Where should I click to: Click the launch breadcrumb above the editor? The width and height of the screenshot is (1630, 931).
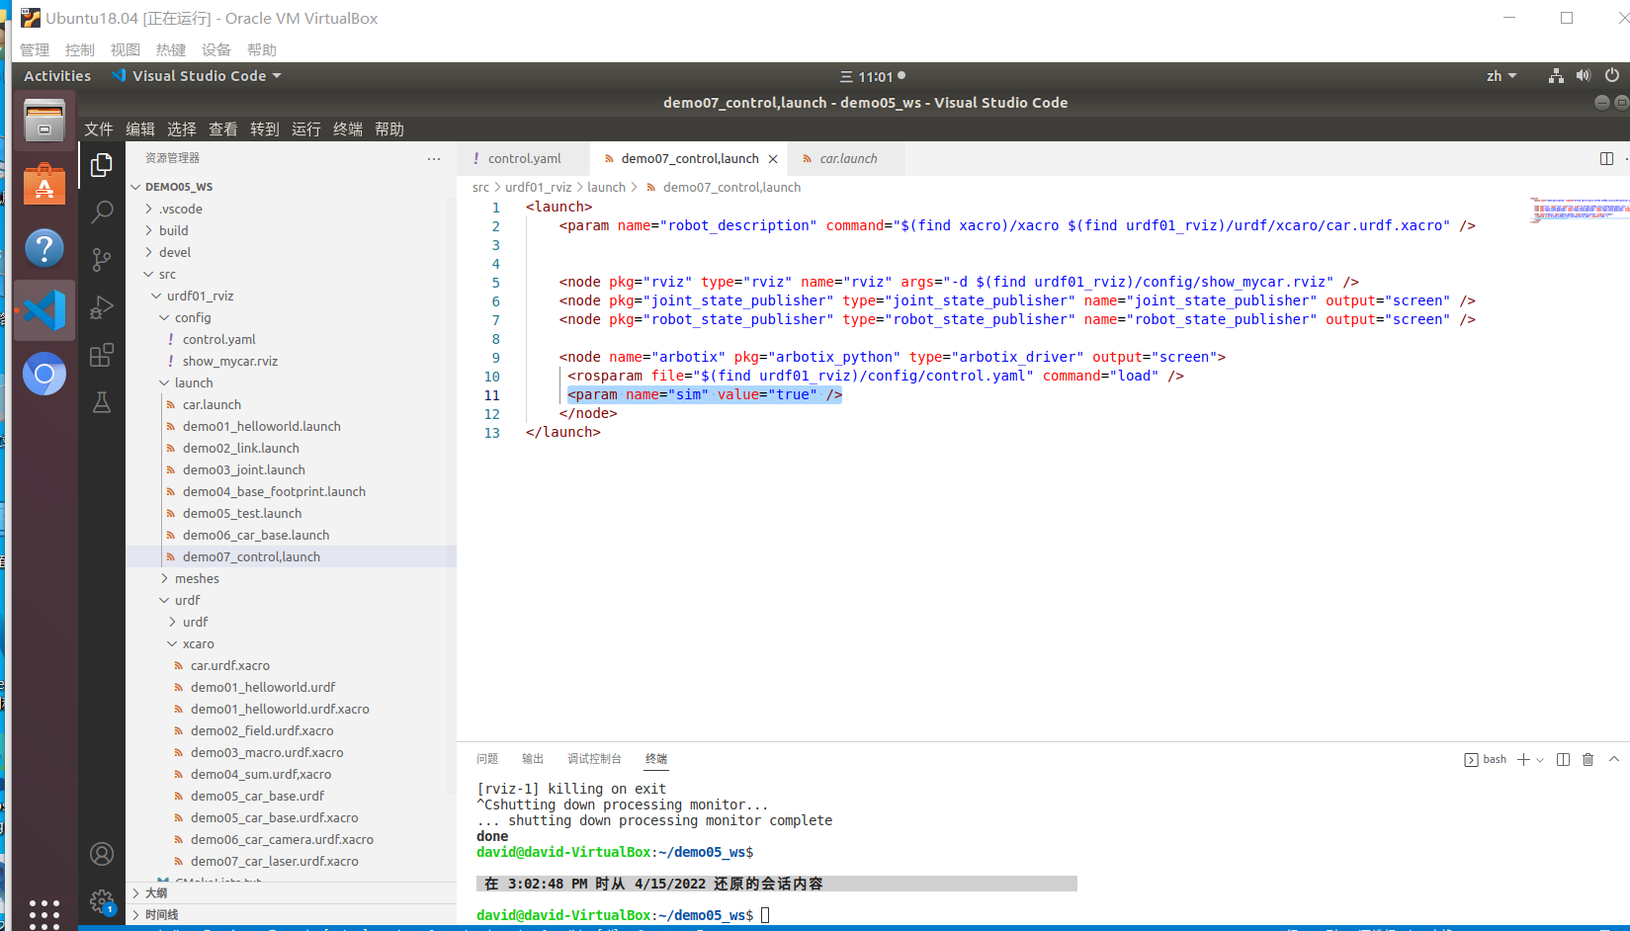(x=606, y=187)
